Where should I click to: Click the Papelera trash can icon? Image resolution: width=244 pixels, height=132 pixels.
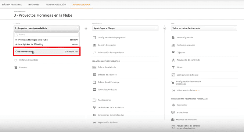pyautogui.click(x=16, y=68)
